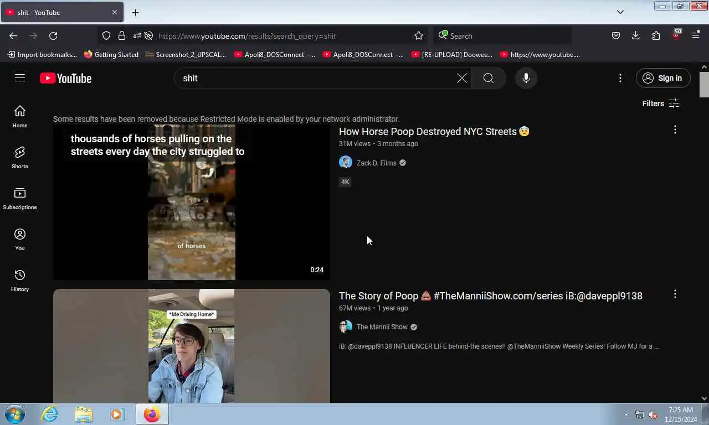
Task: Visit the Zack D. Films channel name
Action: coord(377,163)
